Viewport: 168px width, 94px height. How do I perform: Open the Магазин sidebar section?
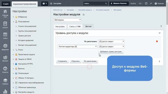[x=5, y=58]
